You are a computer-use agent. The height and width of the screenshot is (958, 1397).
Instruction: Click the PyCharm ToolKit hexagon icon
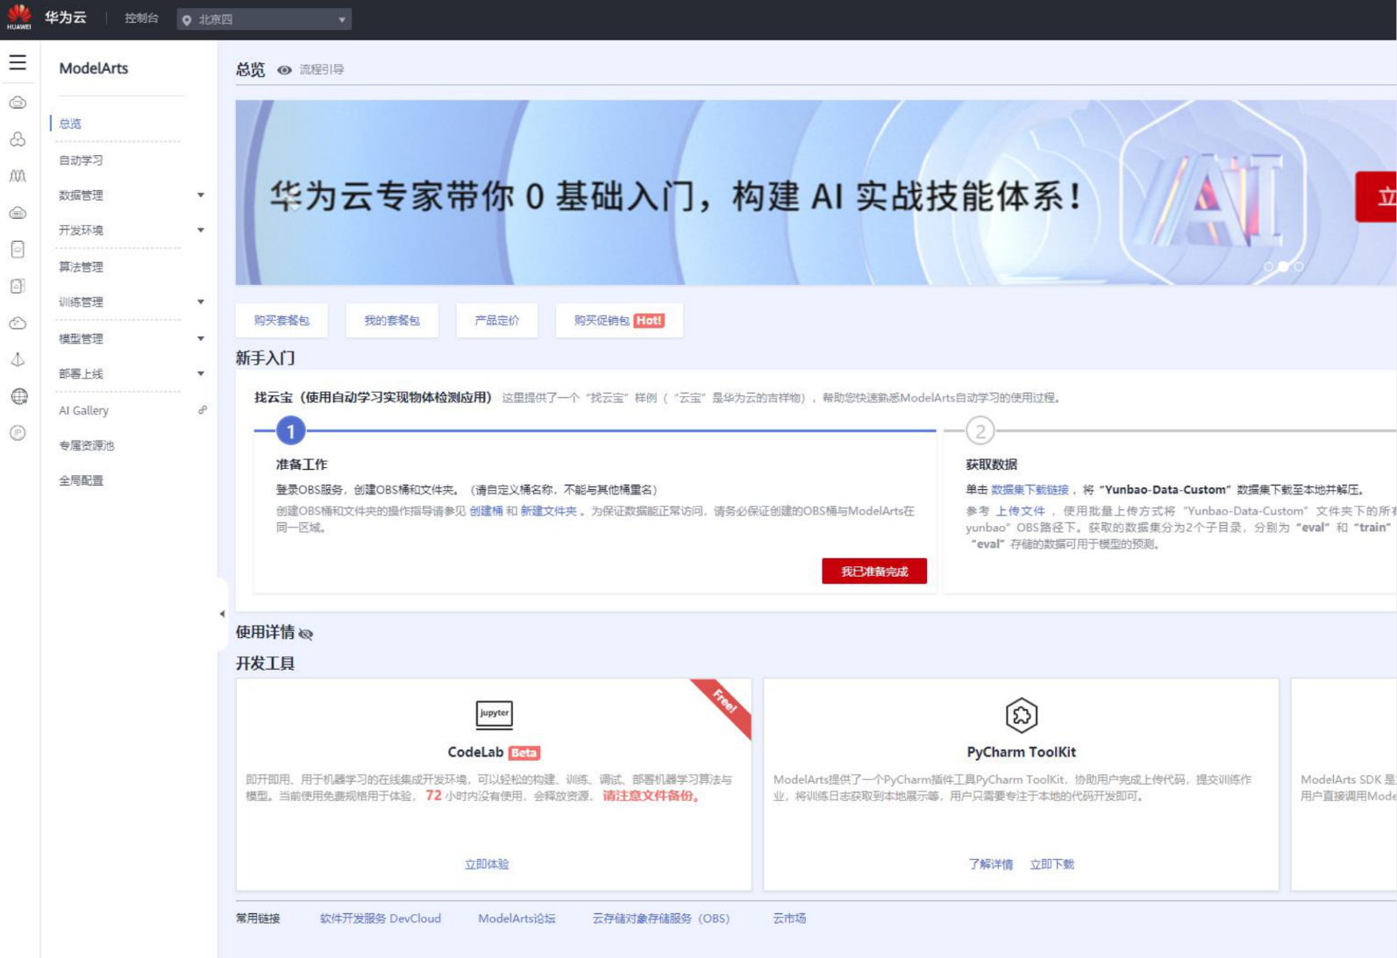pos(1022,715)
